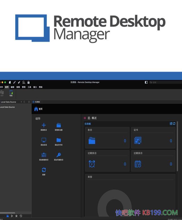The height and width of the screenshot is (220, 182).
Task: Select the 仪表板 dashboard tab
Action: [x=36, y=102]
